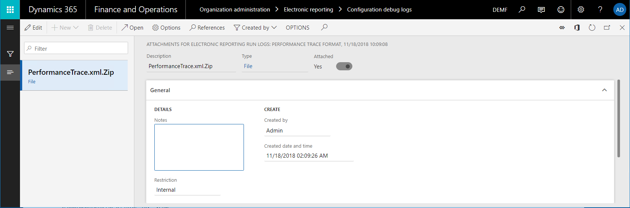Image resolution: width=630 pixels, height=208 pixels.
Task: Collapse the General section
Action: click(x=604, y=90)
